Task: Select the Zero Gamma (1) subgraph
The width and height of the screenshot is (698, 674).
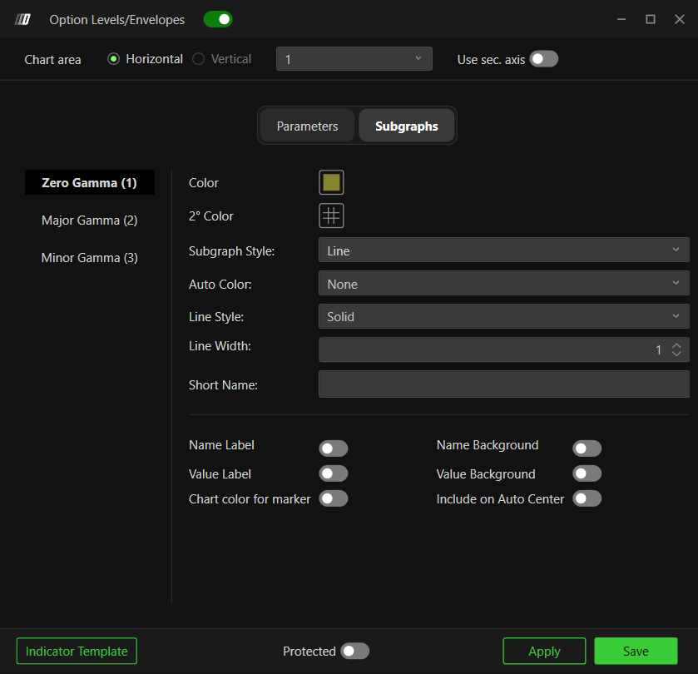Action: click(x=90, y=182)
